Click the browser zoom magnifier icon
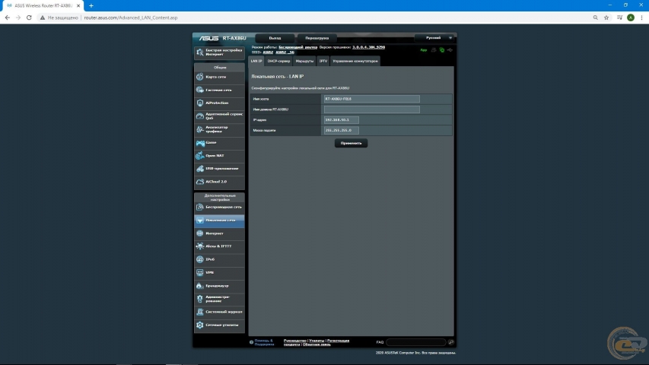This screenshot has width=649, height=365. 595,17
